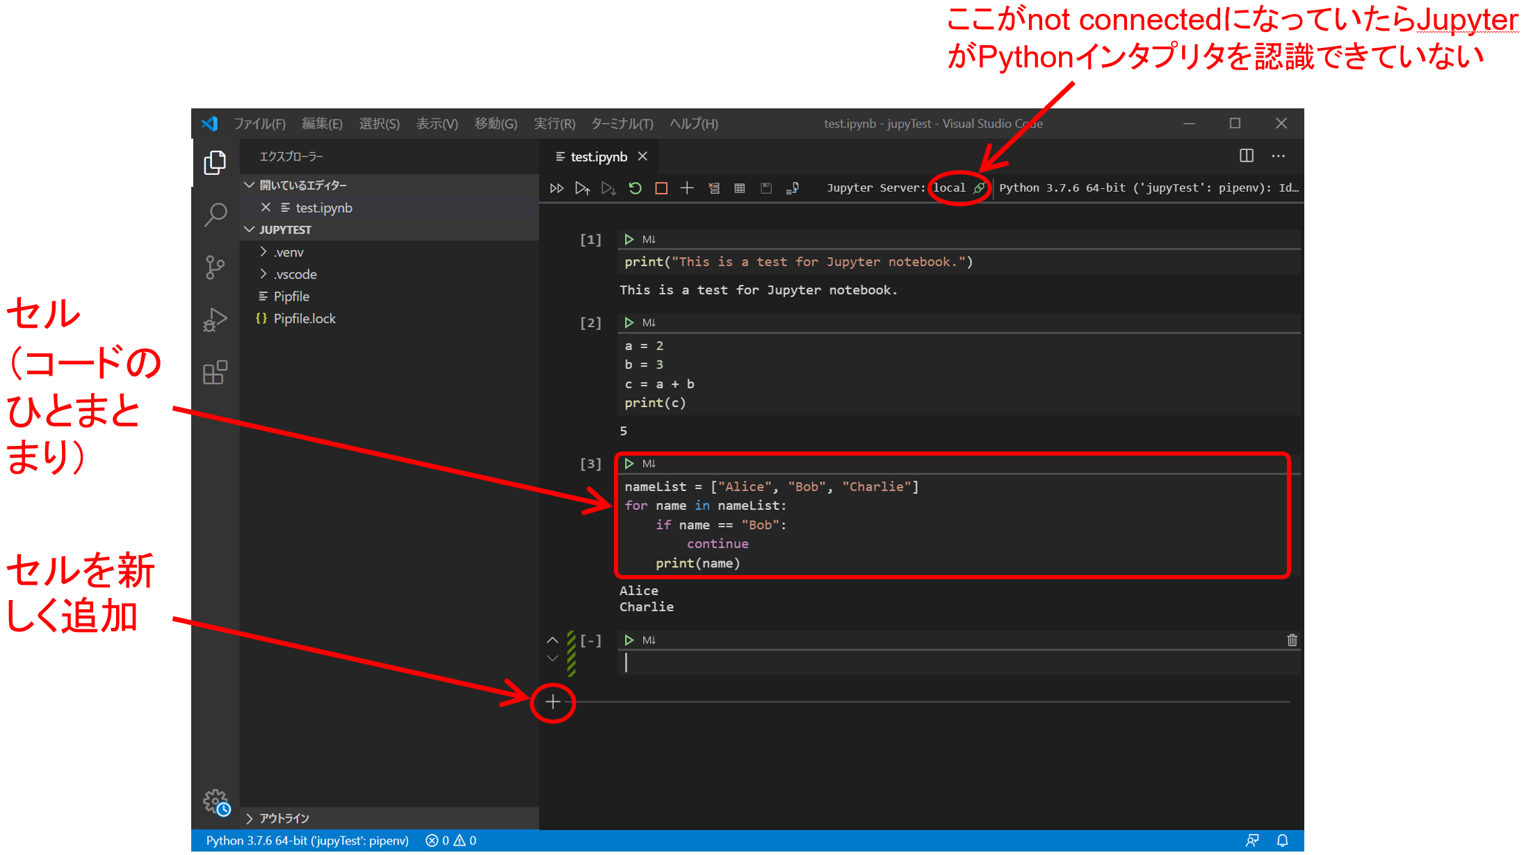1524x855 pixels.
Task: Move the empty cell up
Action: [553, 640]
